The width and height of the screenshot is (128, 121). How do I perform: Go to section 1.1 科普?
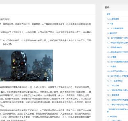click(x=110, y=24)
